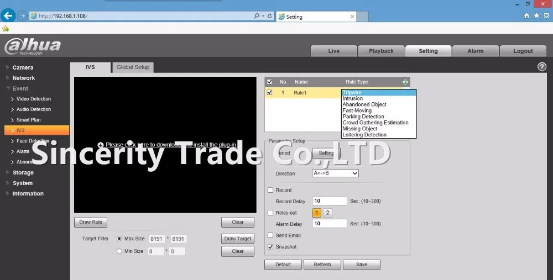Click the search magnifier in address bar
This screenshot has width=553, height=280.
(x=257, y=16)
